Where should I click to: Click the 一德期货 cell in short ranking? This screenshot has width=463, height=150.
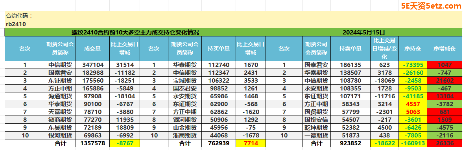[x=316, y=135]
